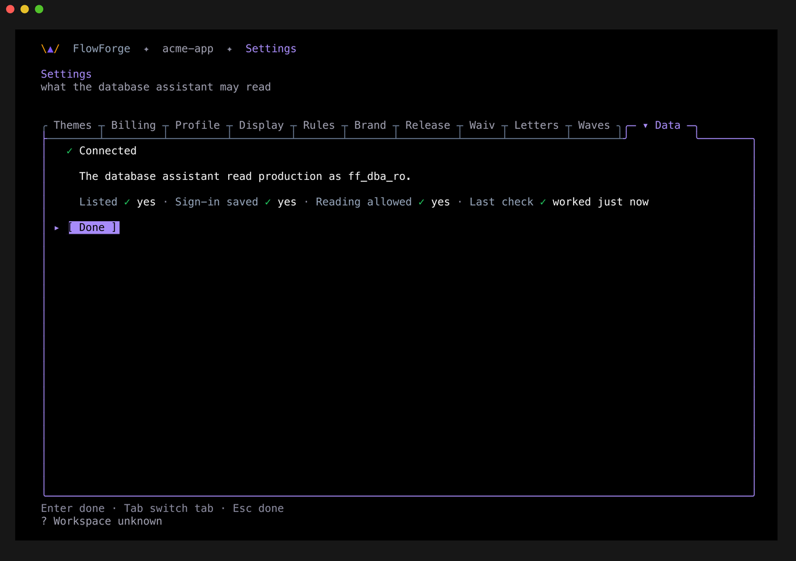The width and height of the screenshot is (796, 561).
Task: Close the window with red button
Action: coord(11,9)
